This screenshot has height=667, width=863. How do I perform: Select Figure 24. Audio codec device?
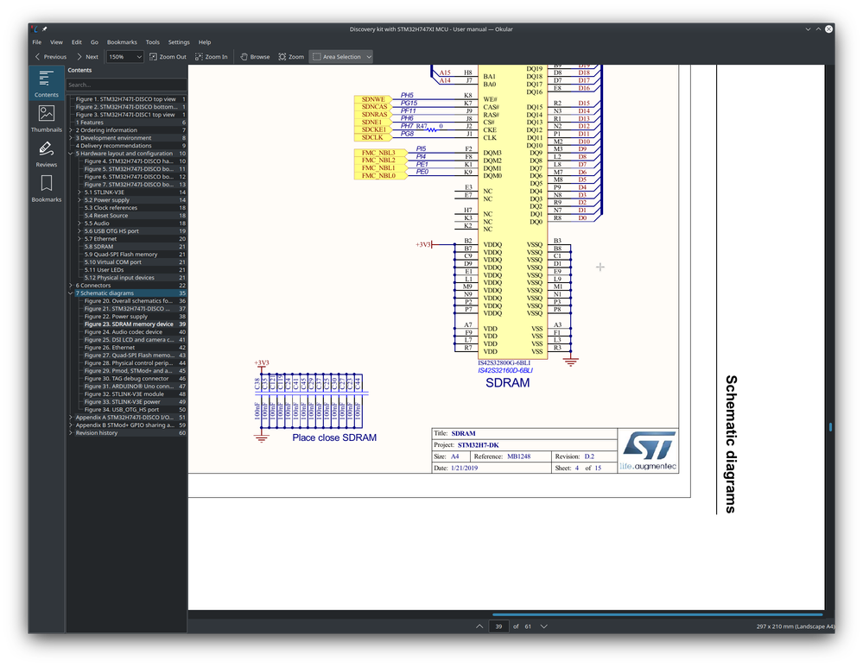(x=126, y=332)
